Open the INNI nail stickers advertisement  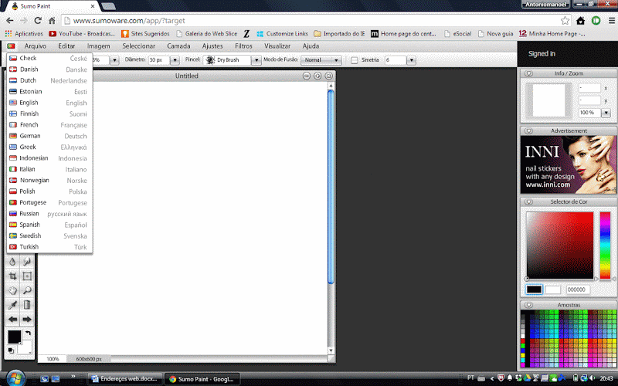[x=569, y=164]
